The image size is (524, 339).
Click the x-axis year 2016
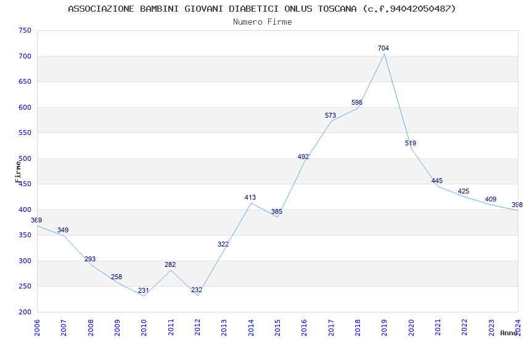coord(304,328)
